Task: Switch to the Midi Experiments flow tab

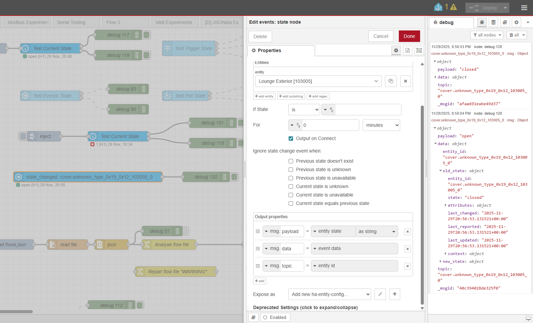Action: [174, 22]
